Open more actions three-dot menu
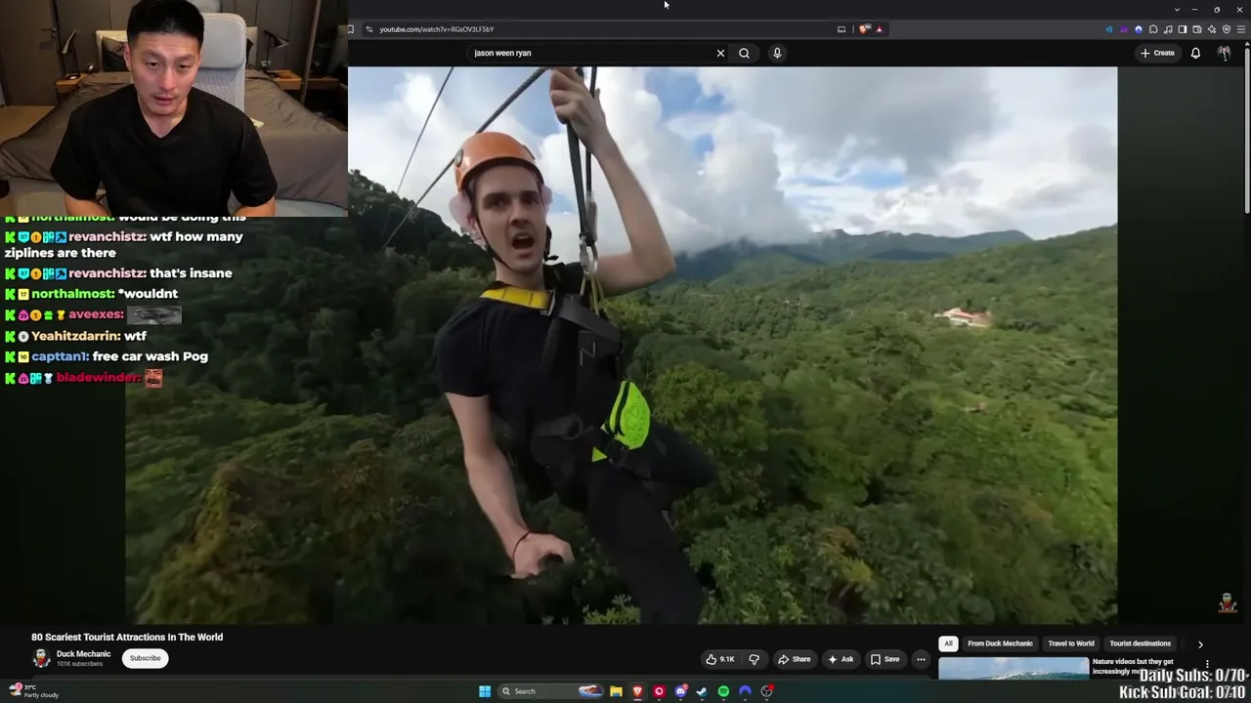 click(921, 659)
